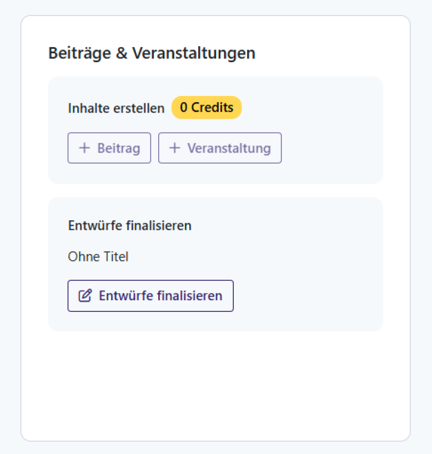The height and width of the screenshot is (454, 432).
Task: Select the Beitrag creation option
Action: tap(109, 148)
